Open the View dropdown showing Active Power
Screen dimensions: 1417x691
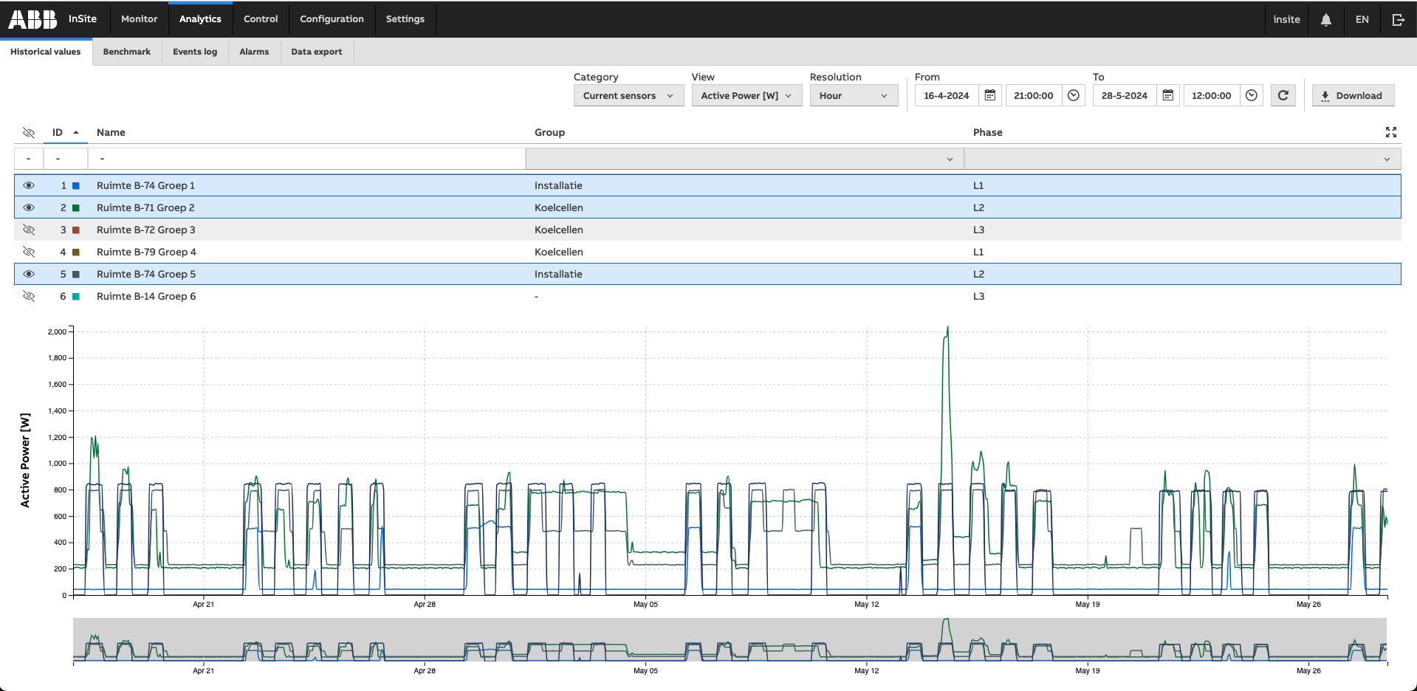[x=746, y=95]
